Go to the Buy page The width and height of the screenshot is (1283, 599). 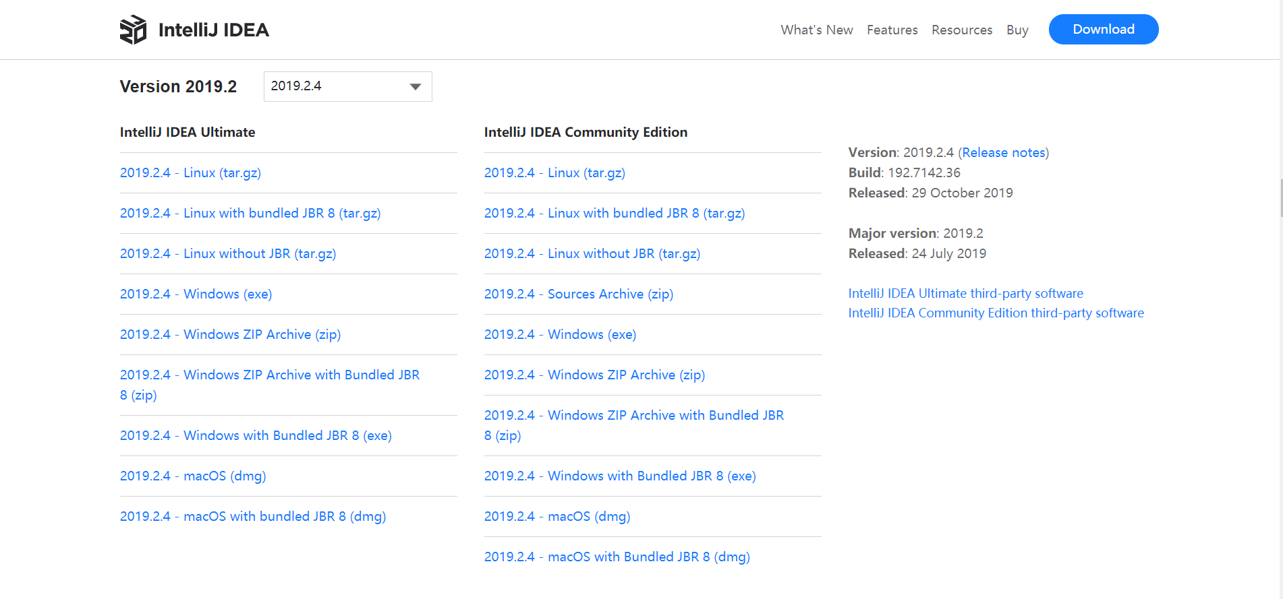[x=1017, y=30]
